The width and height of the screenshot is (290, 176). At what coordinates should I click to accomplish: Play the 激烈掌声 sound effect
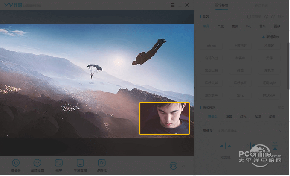click(212, 95)
